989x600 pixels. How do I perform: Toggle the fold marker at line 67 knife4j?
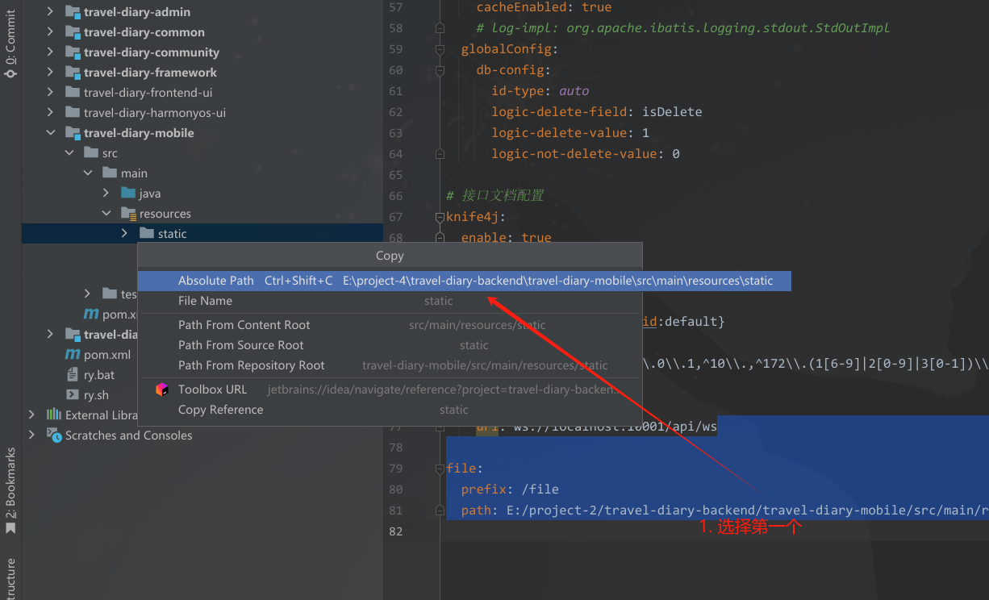point(440,217)
